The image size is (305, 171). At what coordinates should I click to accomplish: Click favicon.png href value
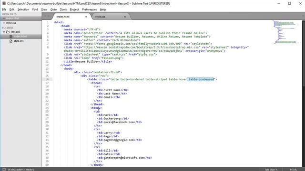111,58
